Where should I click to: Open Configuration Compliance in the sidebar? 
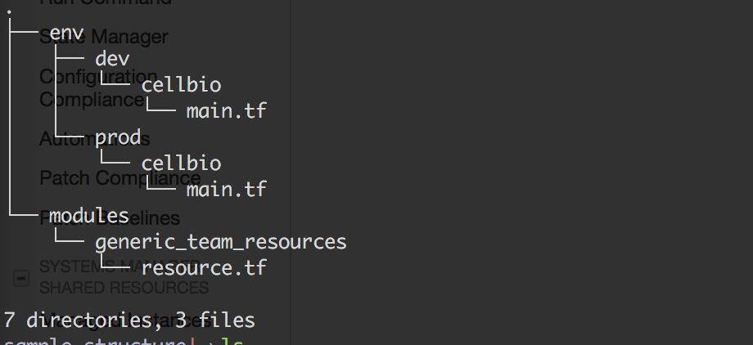pyautogui.click(x=98, y=87)
